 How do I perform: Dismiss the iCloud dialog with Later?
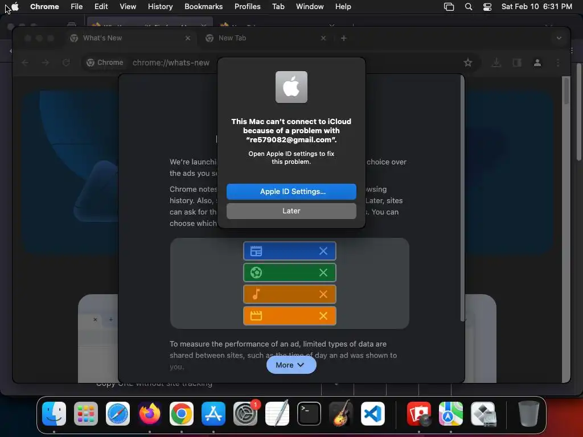click(291, 211)
